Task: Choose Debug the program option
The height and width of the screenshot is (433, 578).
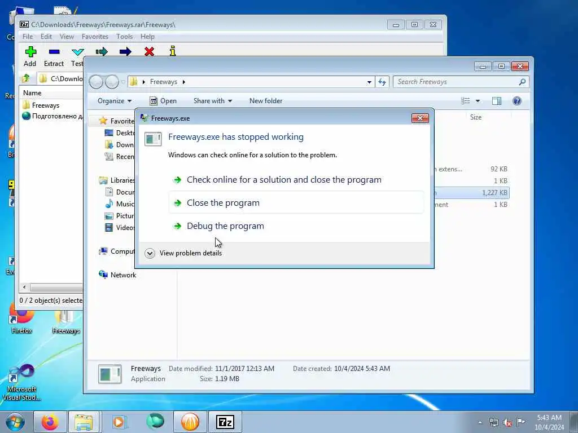Action: pos(296,226)
